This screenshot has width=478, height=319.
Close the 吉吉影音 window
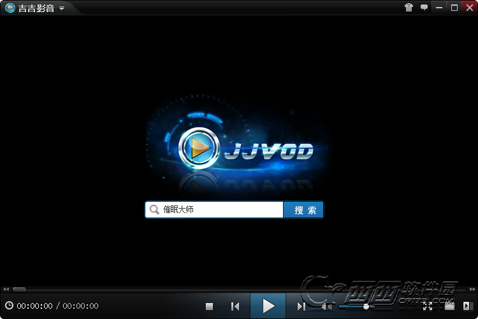pos(470,7)
